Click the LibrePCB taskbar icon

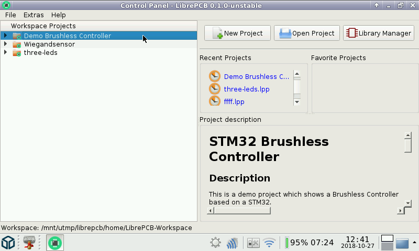55,243
